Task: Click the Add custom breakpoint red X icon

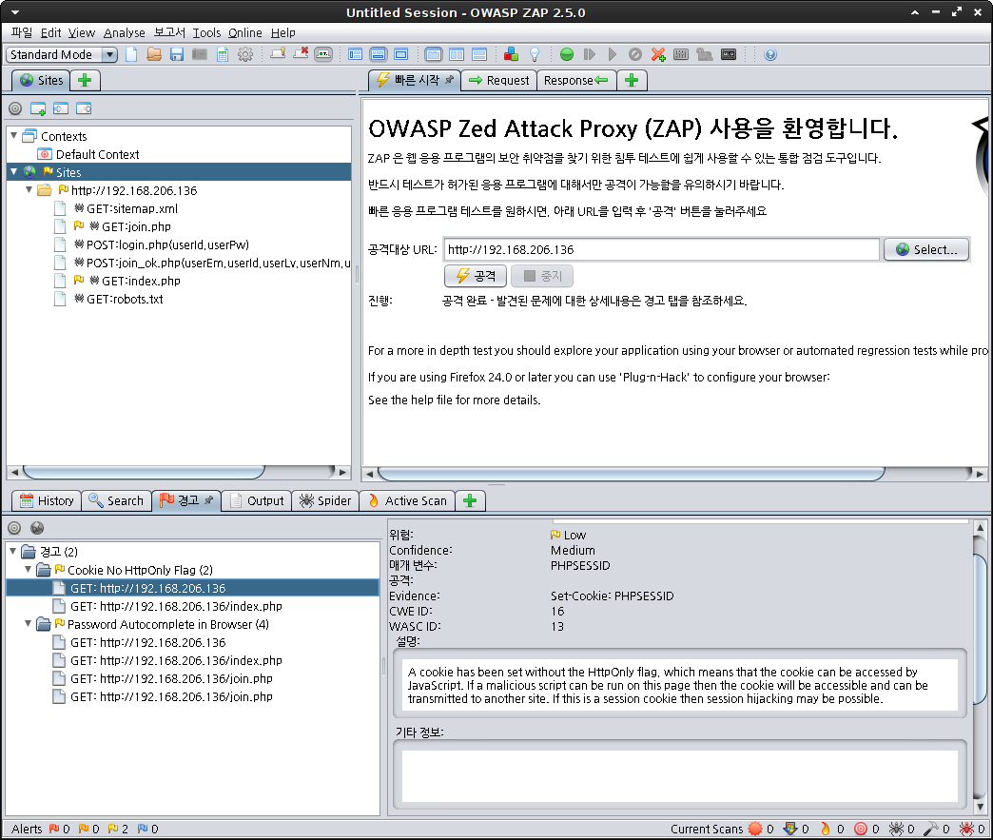Action: coord(658,54)
